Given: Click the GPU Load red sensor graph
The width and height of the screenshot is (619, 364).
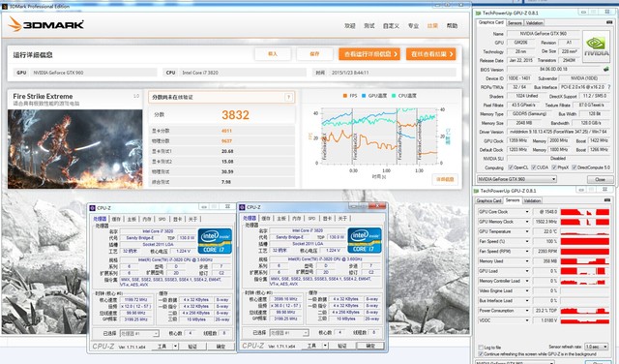Looking at the screenshot, I should pos(585,271).
